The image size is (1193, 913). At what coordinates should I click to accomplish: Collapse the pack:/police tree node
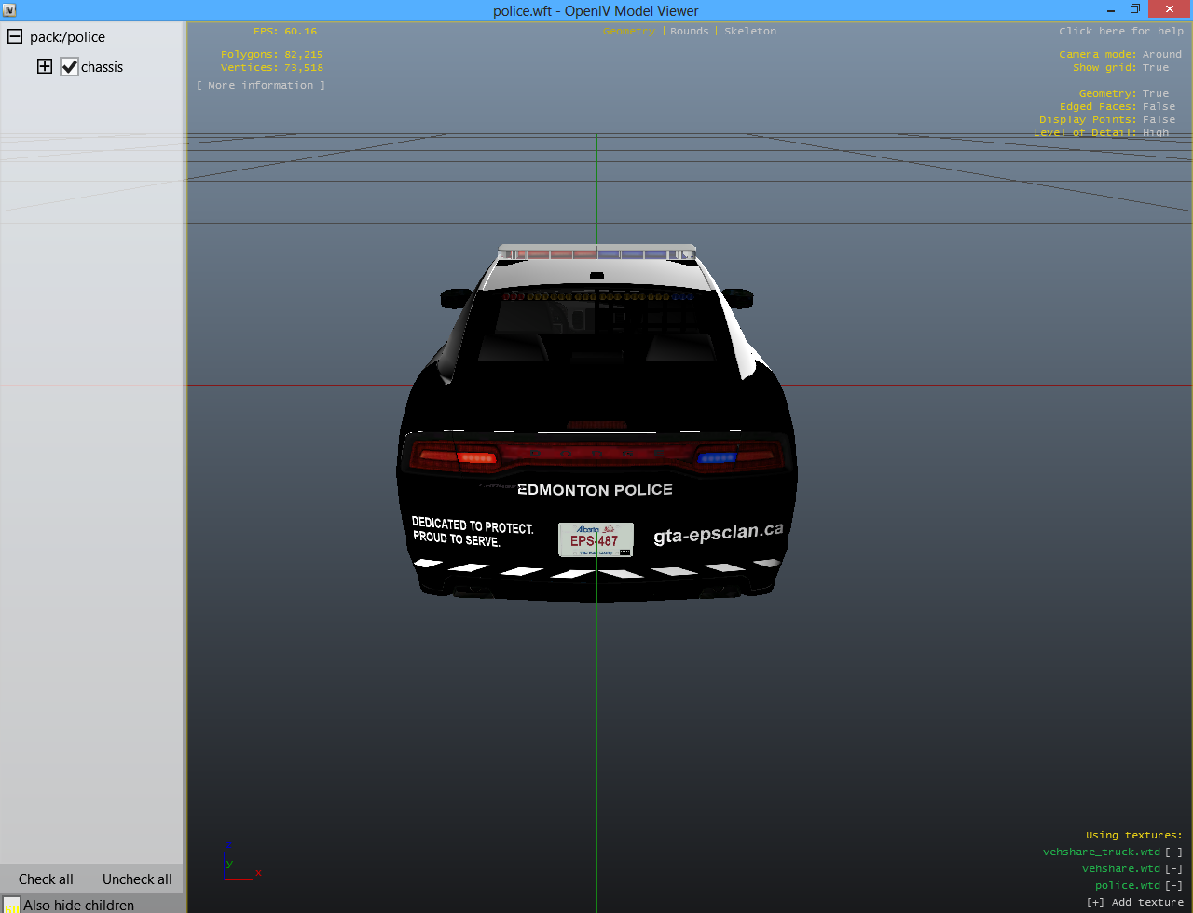15,37
